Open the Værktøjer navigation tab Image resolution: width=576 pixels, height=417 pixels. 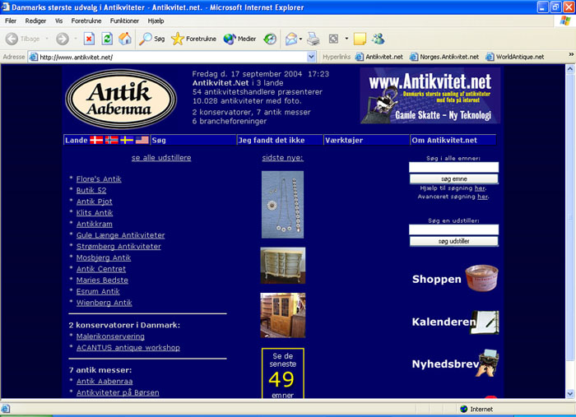point(346,141)
